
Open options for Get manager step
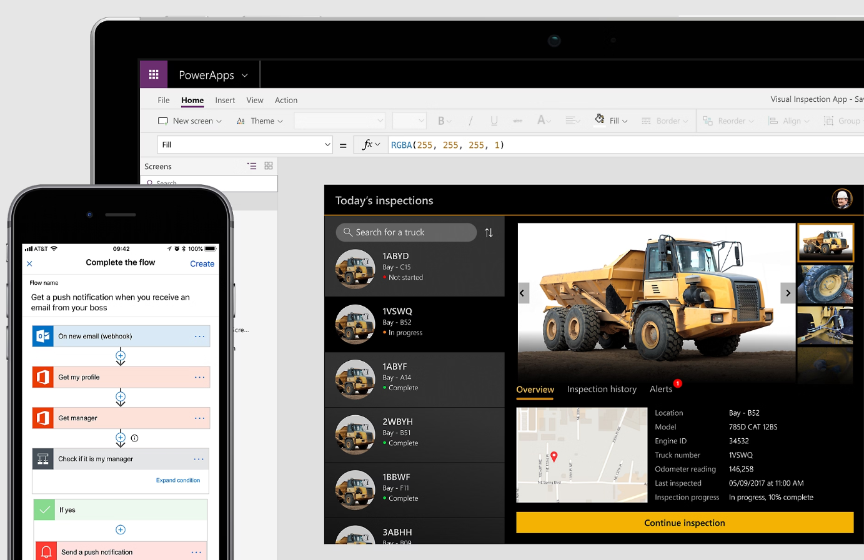pos(199,418)
